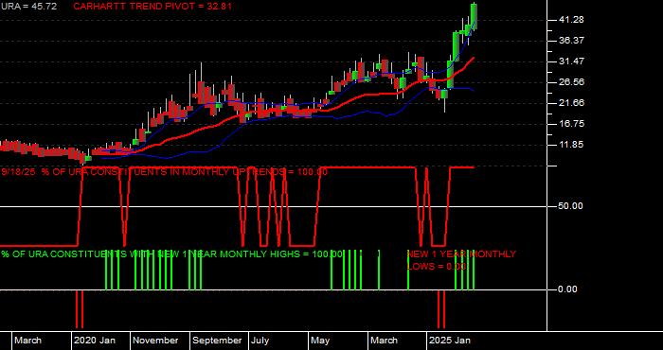
Task: Click the May time axis label
Action: click(x=320, y=341)
